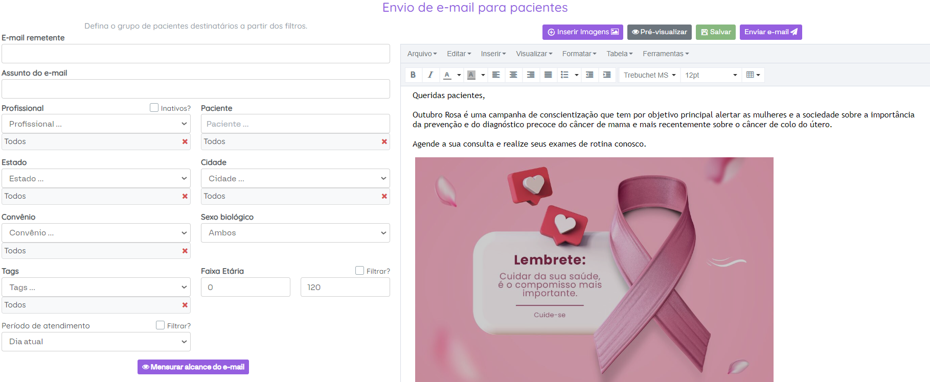
Task: Apply italic formatting
Action: click(x=430, y=75)
